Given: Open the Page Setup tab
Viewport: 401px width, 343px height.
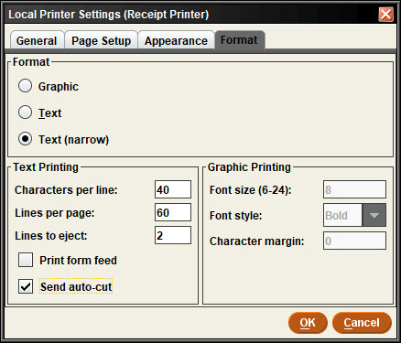Looking at the screenshot, I should pyautogui.click(x=101, y=40).
